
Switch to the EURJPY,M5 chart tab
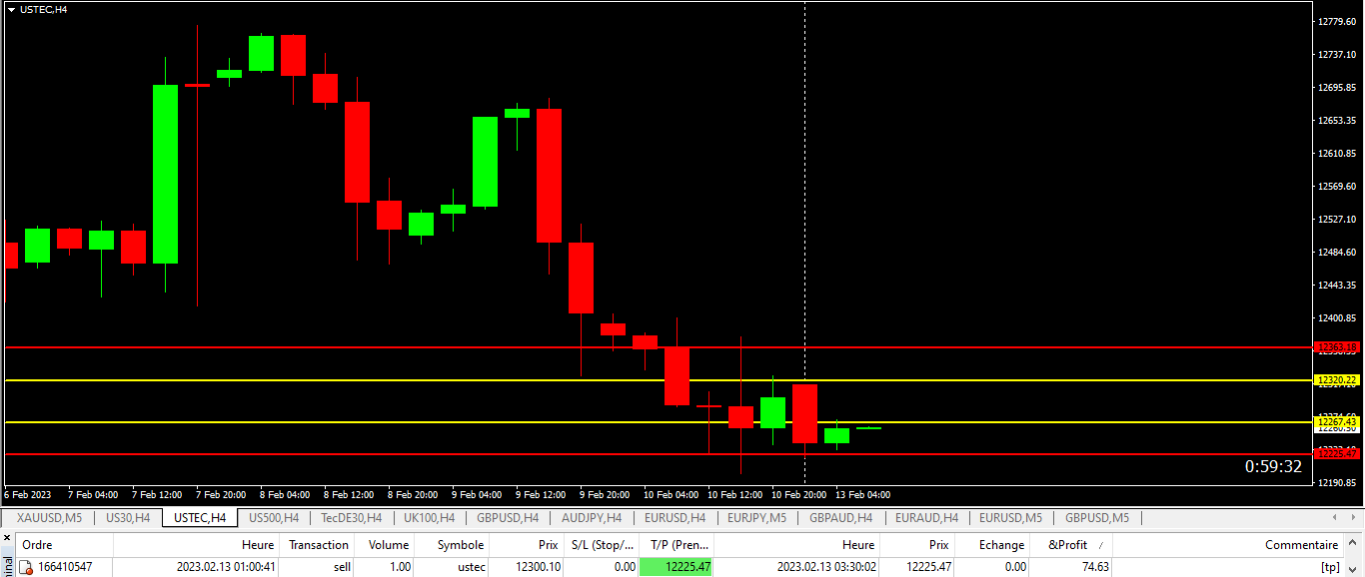[x=756, y=518]
